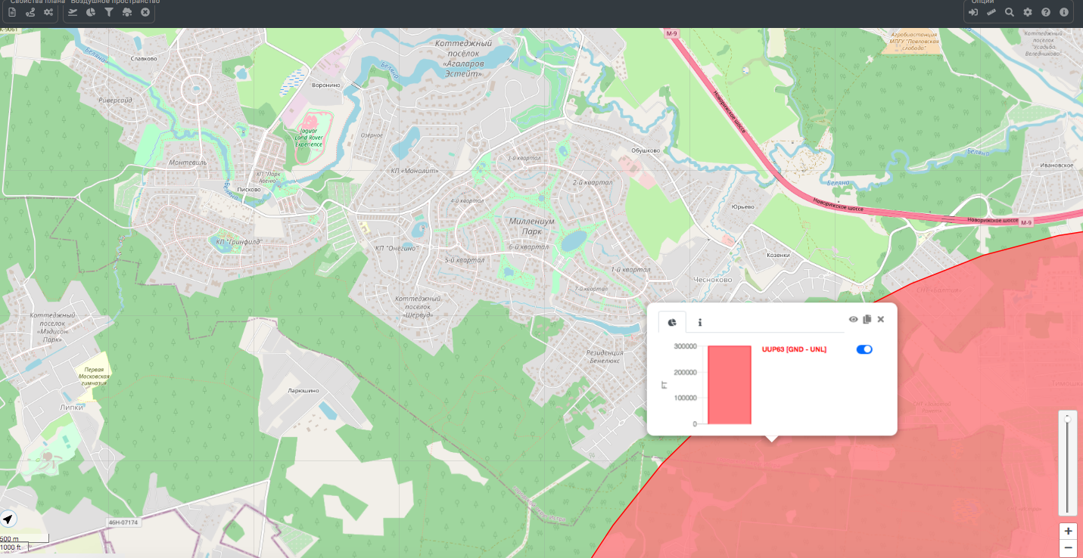Screen dimensions: 1083x558
Task: Open the plan settings gears icon
Action: coord(48,12)
